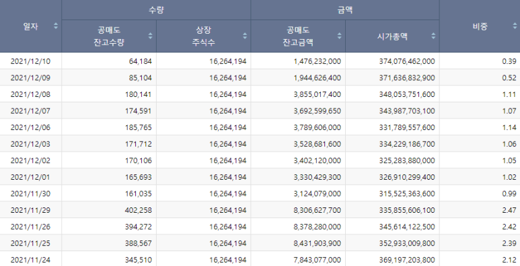Click ratio value 2.42

[509, 227]
